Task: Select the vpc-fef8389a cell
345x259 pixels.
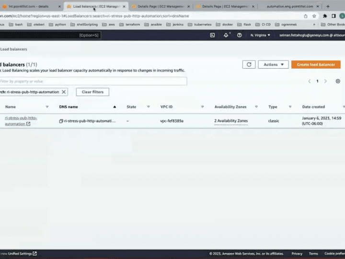Action: [x=172, y=121]
